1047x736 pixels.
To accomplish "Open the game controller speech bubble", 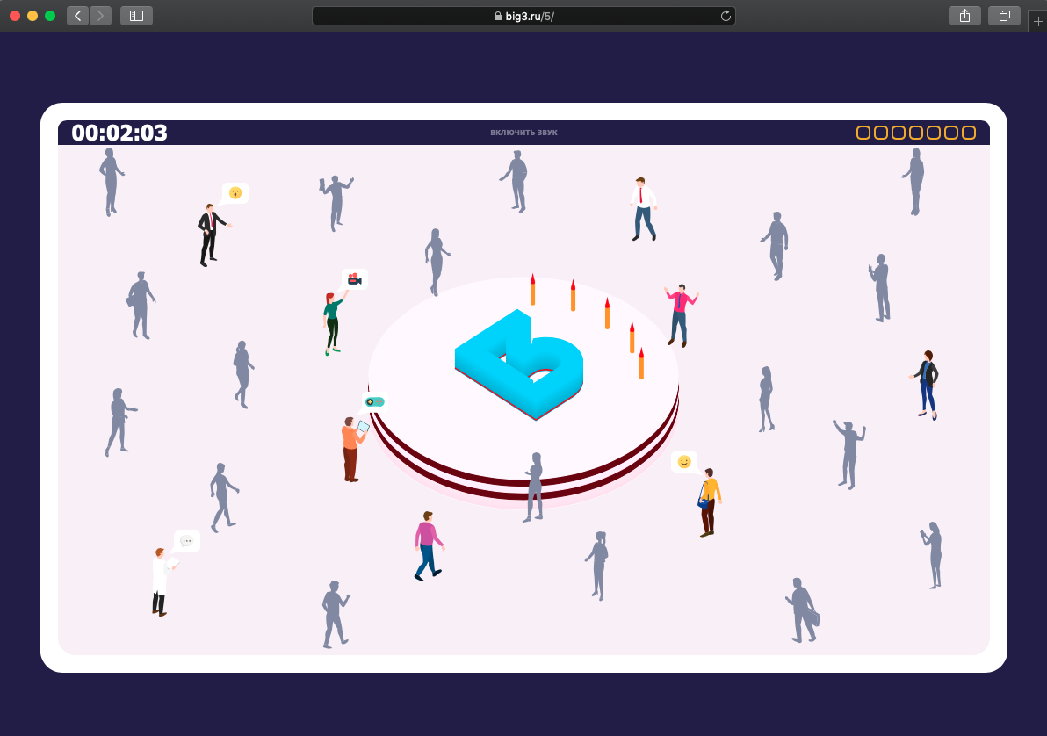I will click(375, 402).
